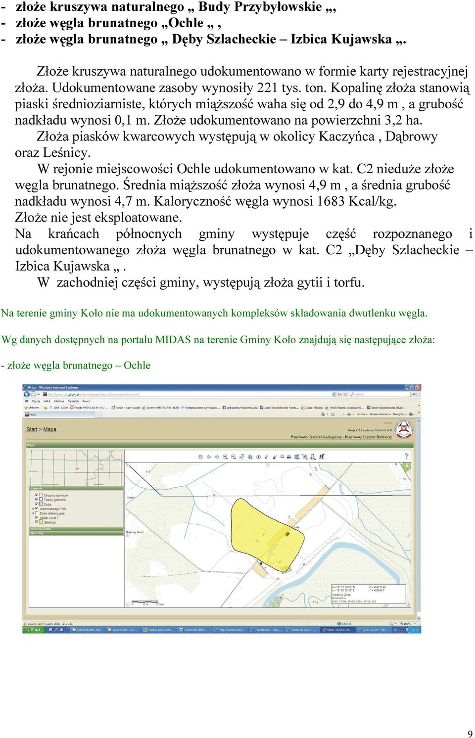Open Microsoft Office taskbar item
Image resolution: width=475 pixels, height=738 pixels.
[196, 630]
